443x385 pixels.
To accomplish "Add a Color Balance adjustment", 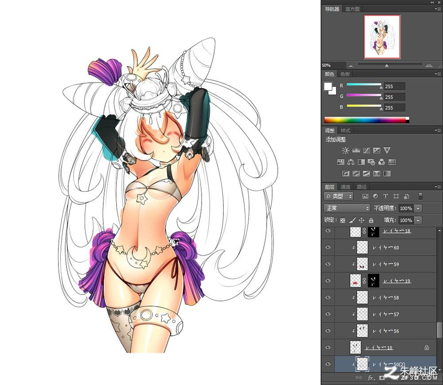I will tap(351, 162).
